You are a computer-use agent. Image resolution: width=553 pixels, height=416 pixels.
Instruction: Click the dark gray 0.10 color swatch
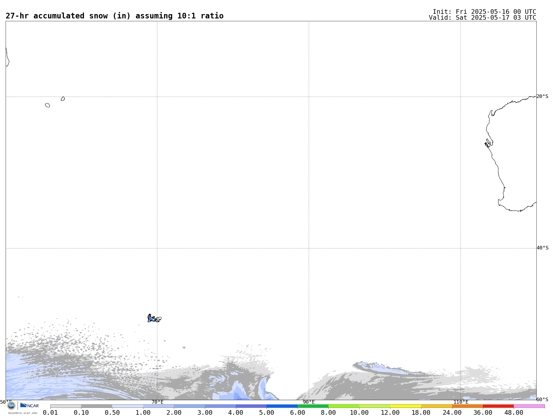click(97, 406)
